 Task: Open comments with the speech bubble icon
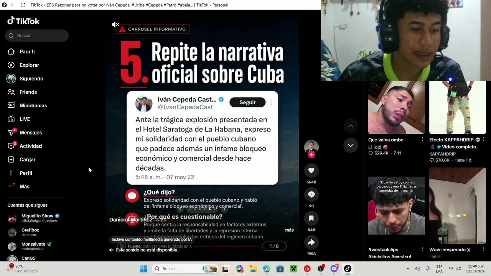[x=311, y=195]
